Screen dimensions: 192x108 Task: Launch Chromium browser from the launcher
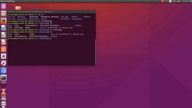point(3,70)
